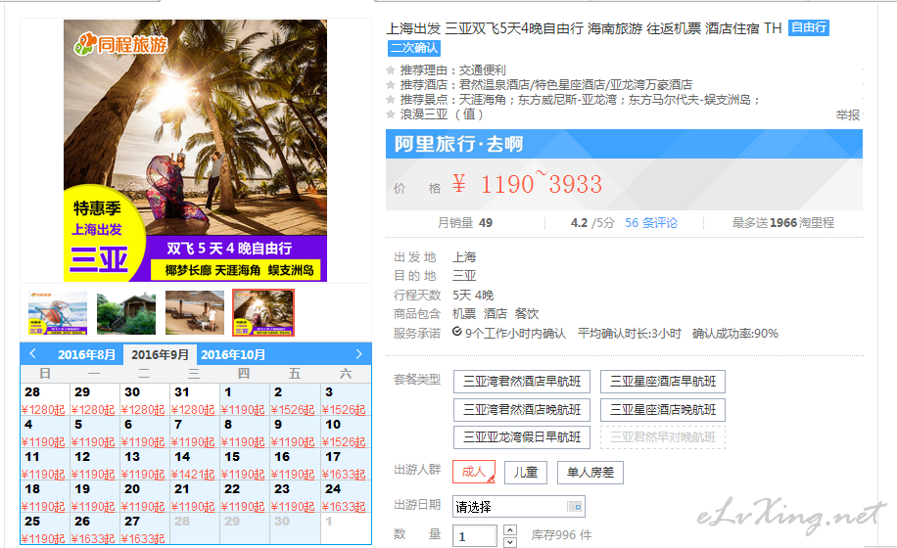This screenshot has width=897, height=548.
Task: Click the quantity input field
Action: pos(474,536)
